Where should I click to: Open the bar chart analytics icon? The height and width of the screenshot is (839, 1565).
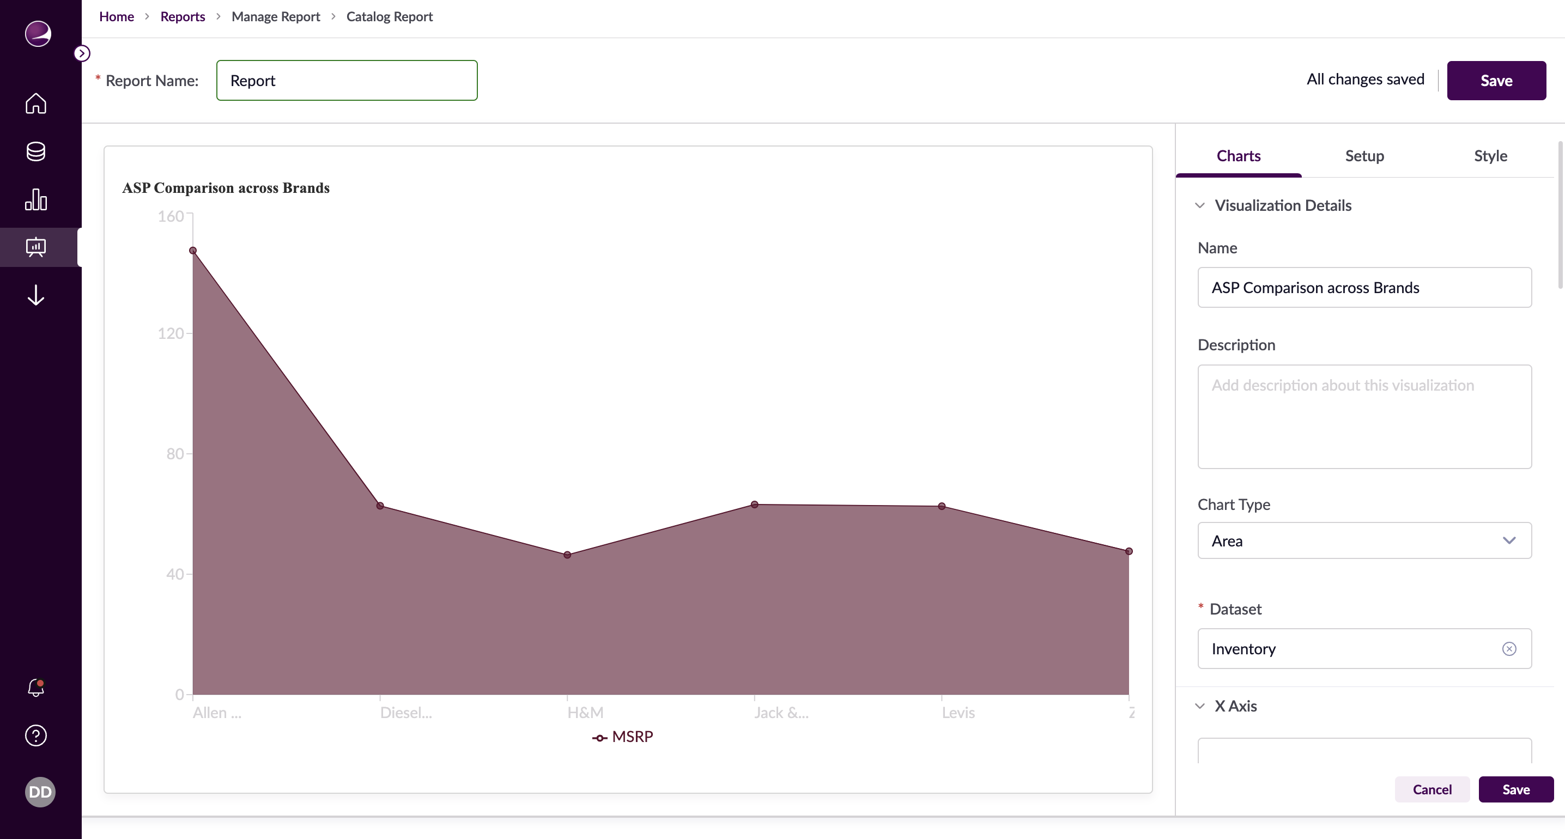point(36,199)
